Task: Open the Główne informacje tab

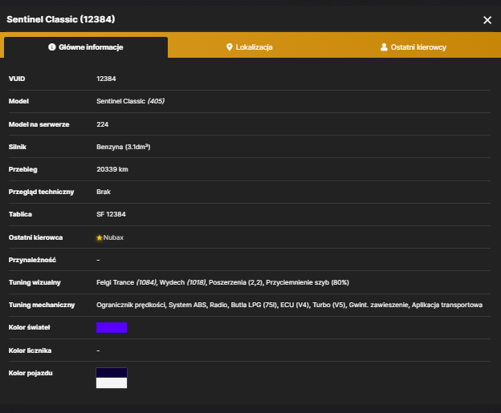Action: (86, 47)
